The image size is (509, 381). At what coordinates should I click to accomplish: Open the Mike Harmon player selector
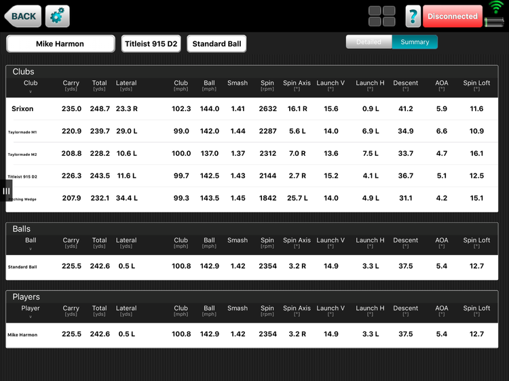point(60,44)
